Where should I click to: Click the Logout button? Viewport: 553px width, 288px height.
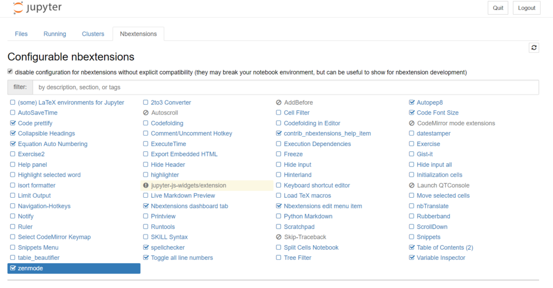coord(526,8)
